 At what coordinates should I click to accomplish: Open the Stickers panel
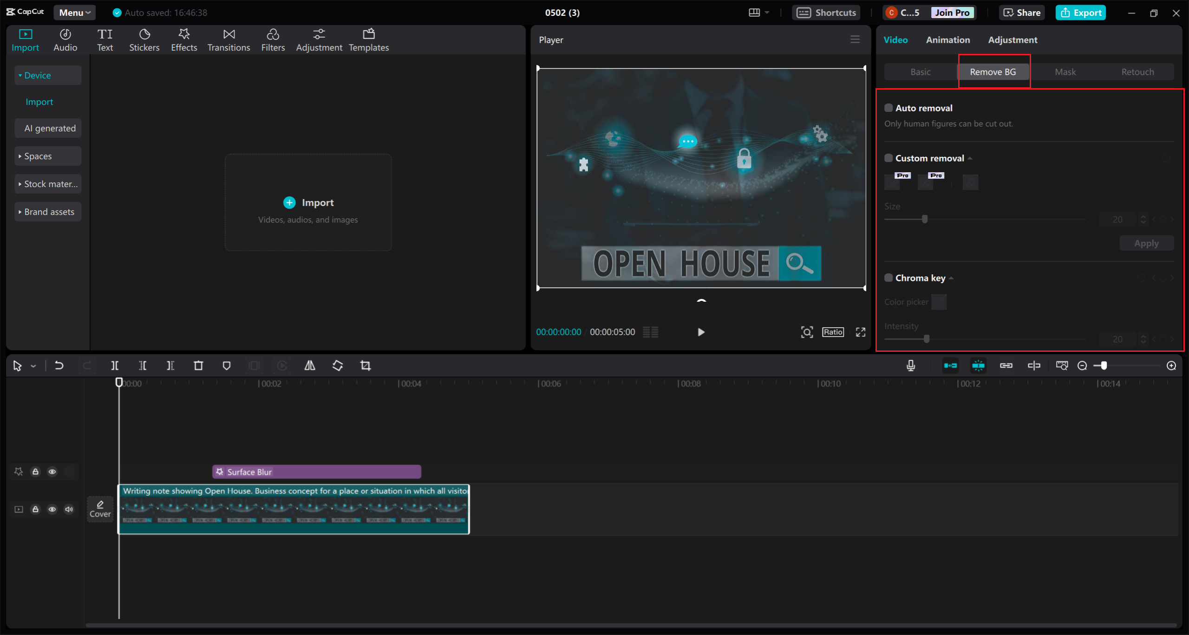click(x=144, y=40)
